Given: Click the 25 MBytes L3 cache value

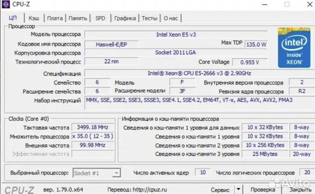Looking at the screenshot, I should 265,154.
